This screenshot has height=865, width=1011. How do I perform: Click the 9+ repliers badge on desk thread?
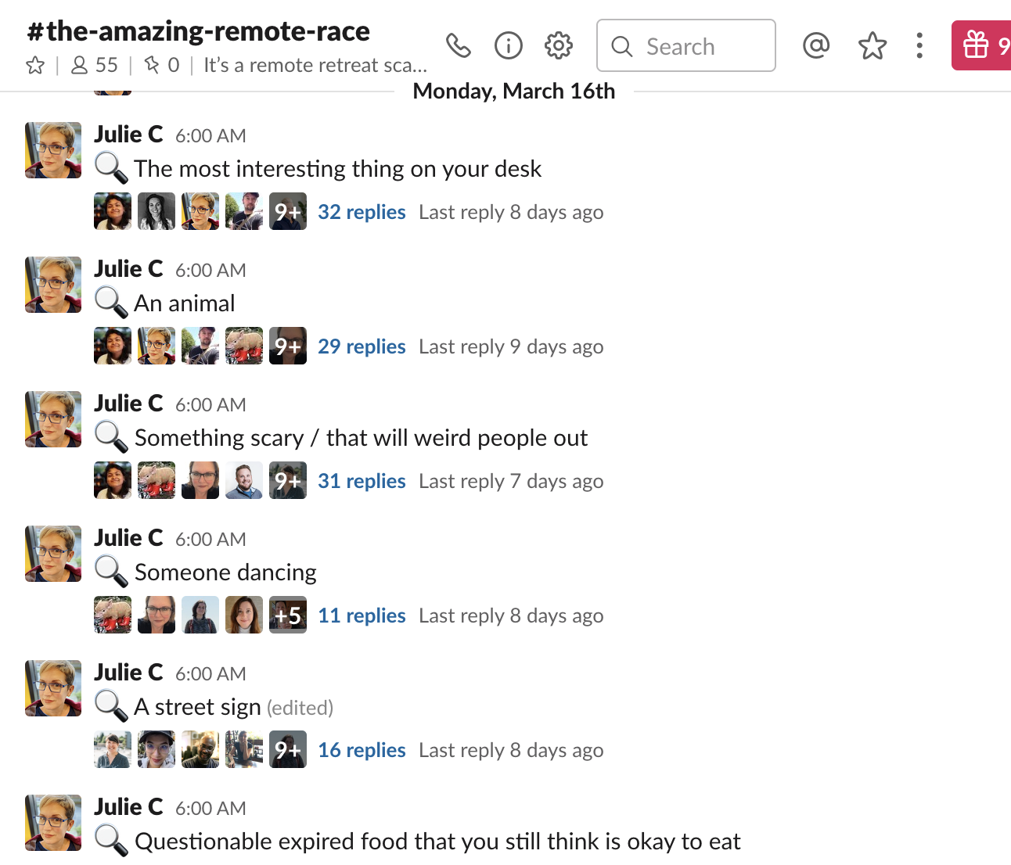[288, 211]
